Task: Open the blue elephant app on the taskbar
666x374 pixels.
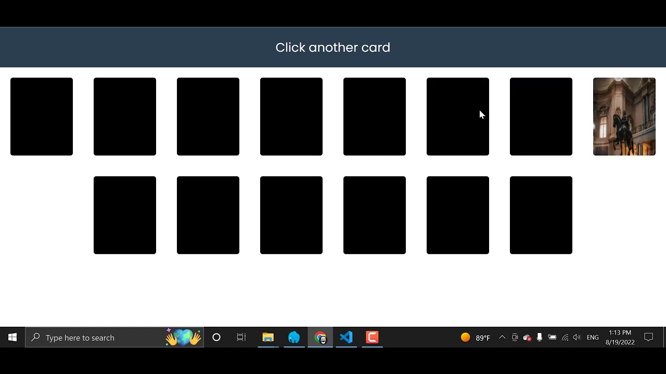Action: (x=294, y=338)
